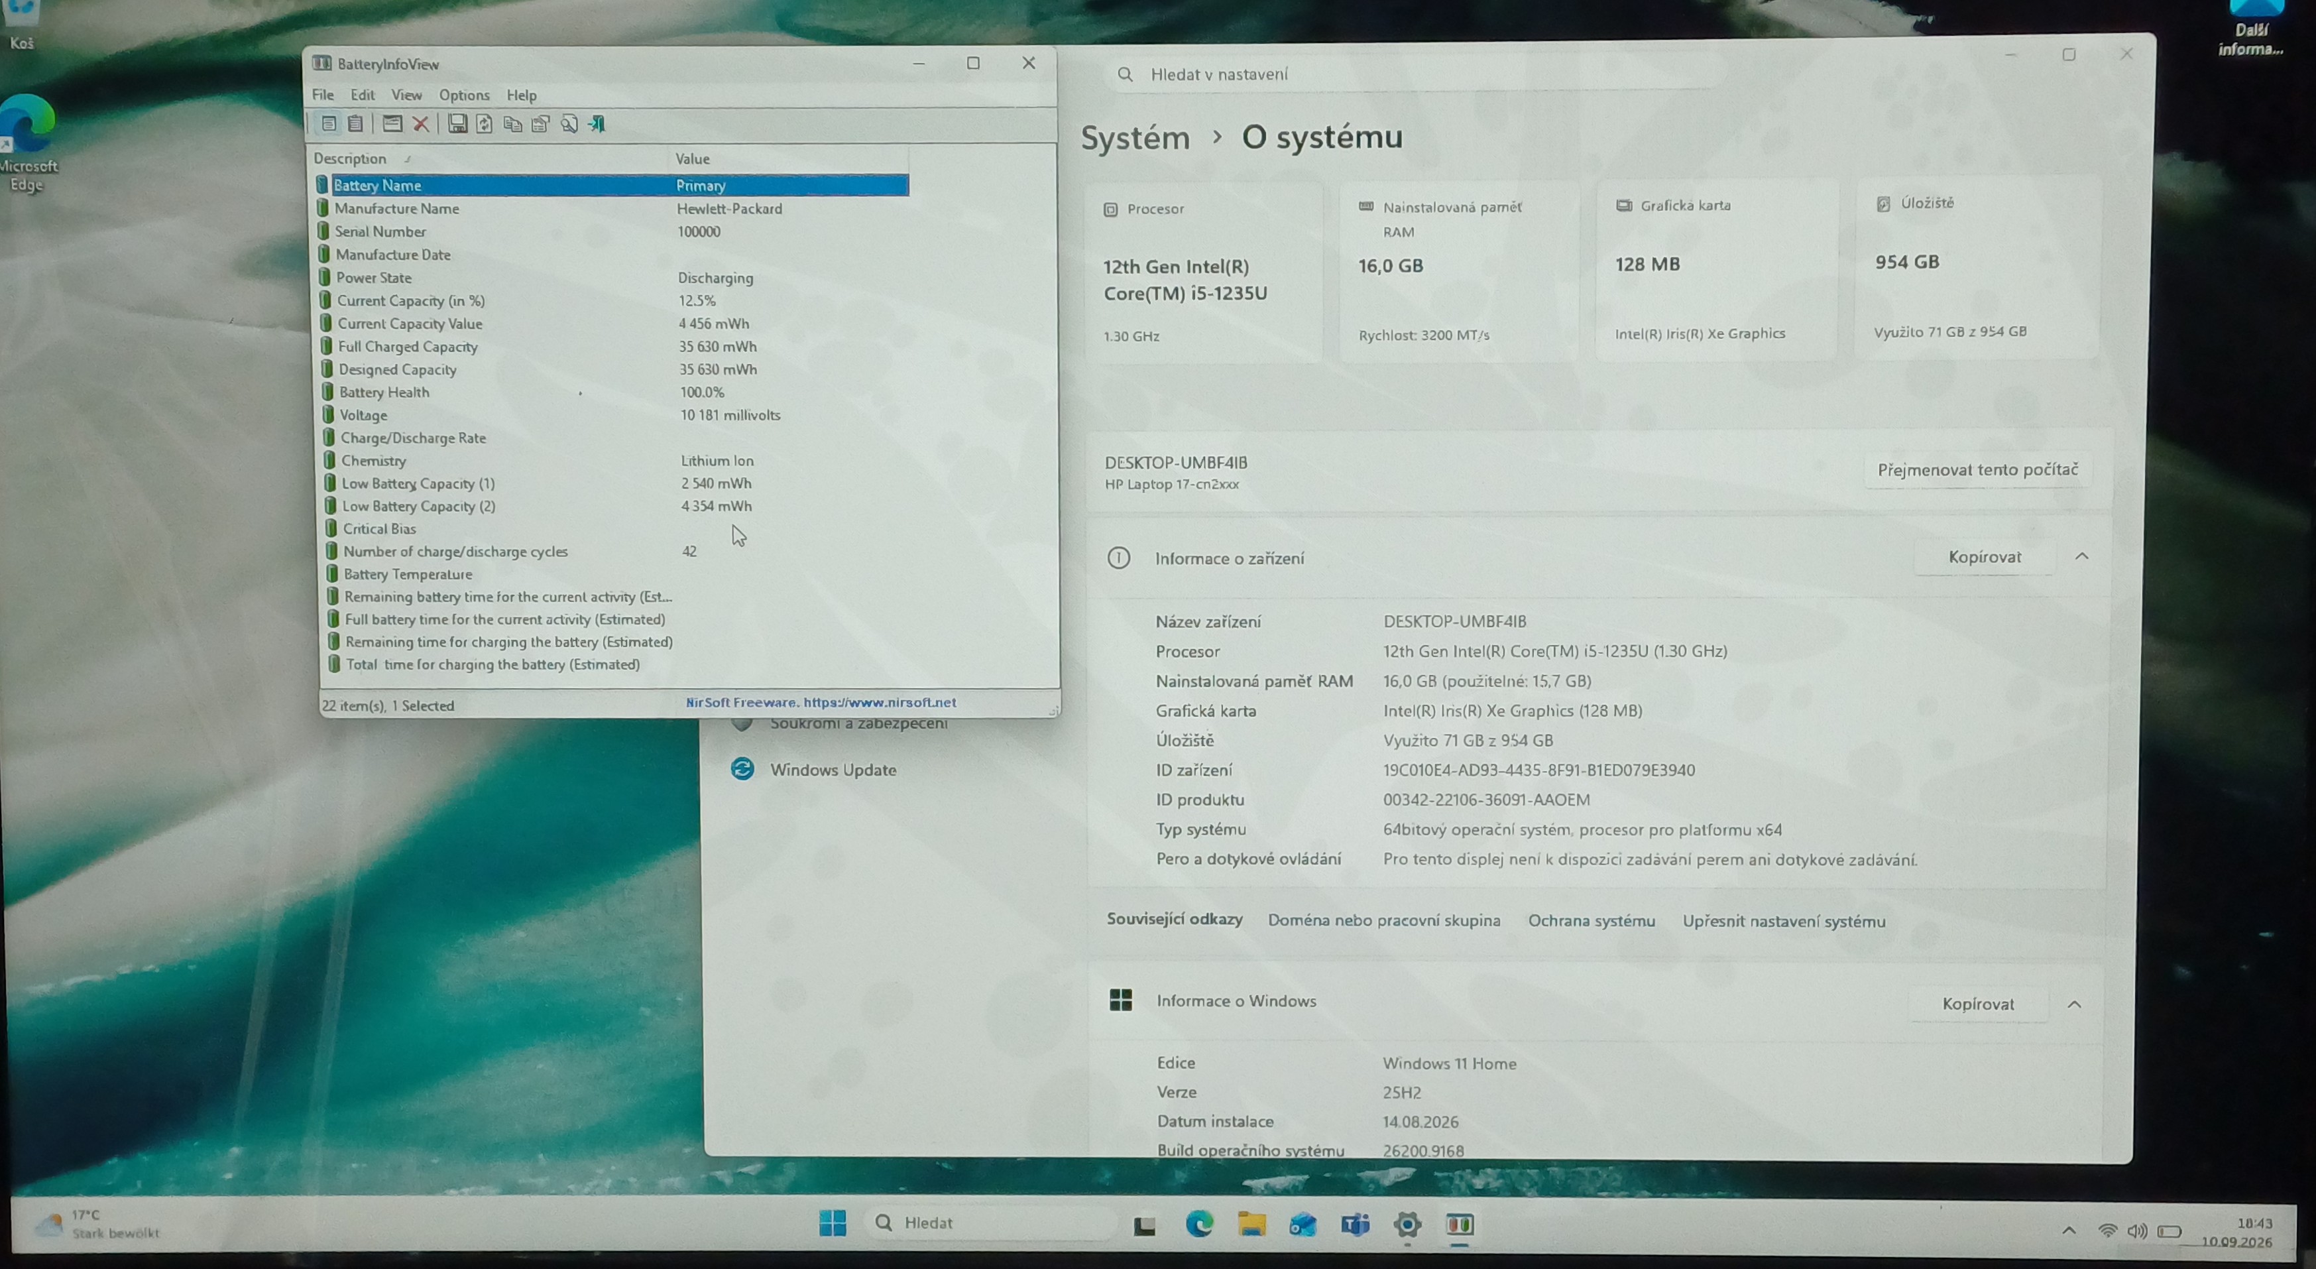Click the window-shaped toolbar icon in BatteryInfoView

392,124
